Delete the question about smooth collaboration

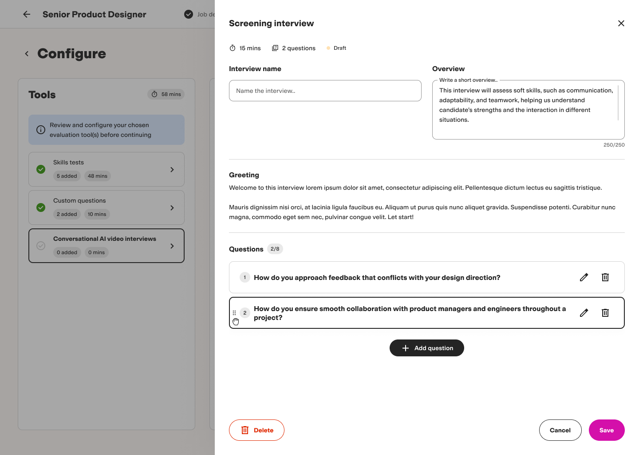click(605, 313)
